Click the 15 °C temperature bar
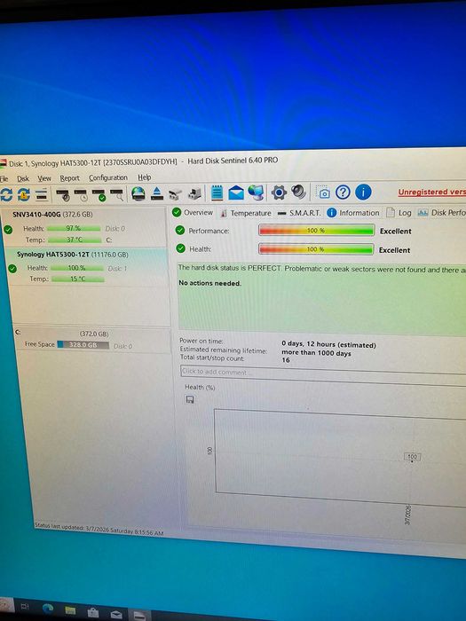 78,279
